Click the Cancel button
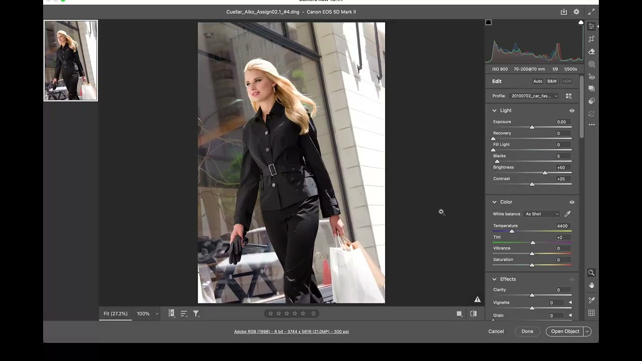This screenshot has height=361, width=642. (496, 331)
